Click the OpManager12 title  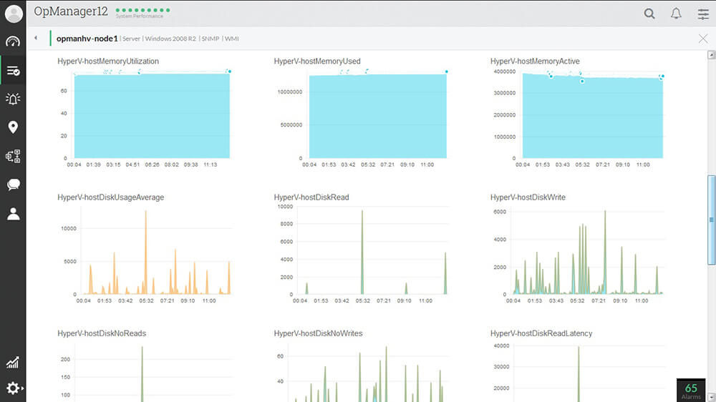(71, 11)
